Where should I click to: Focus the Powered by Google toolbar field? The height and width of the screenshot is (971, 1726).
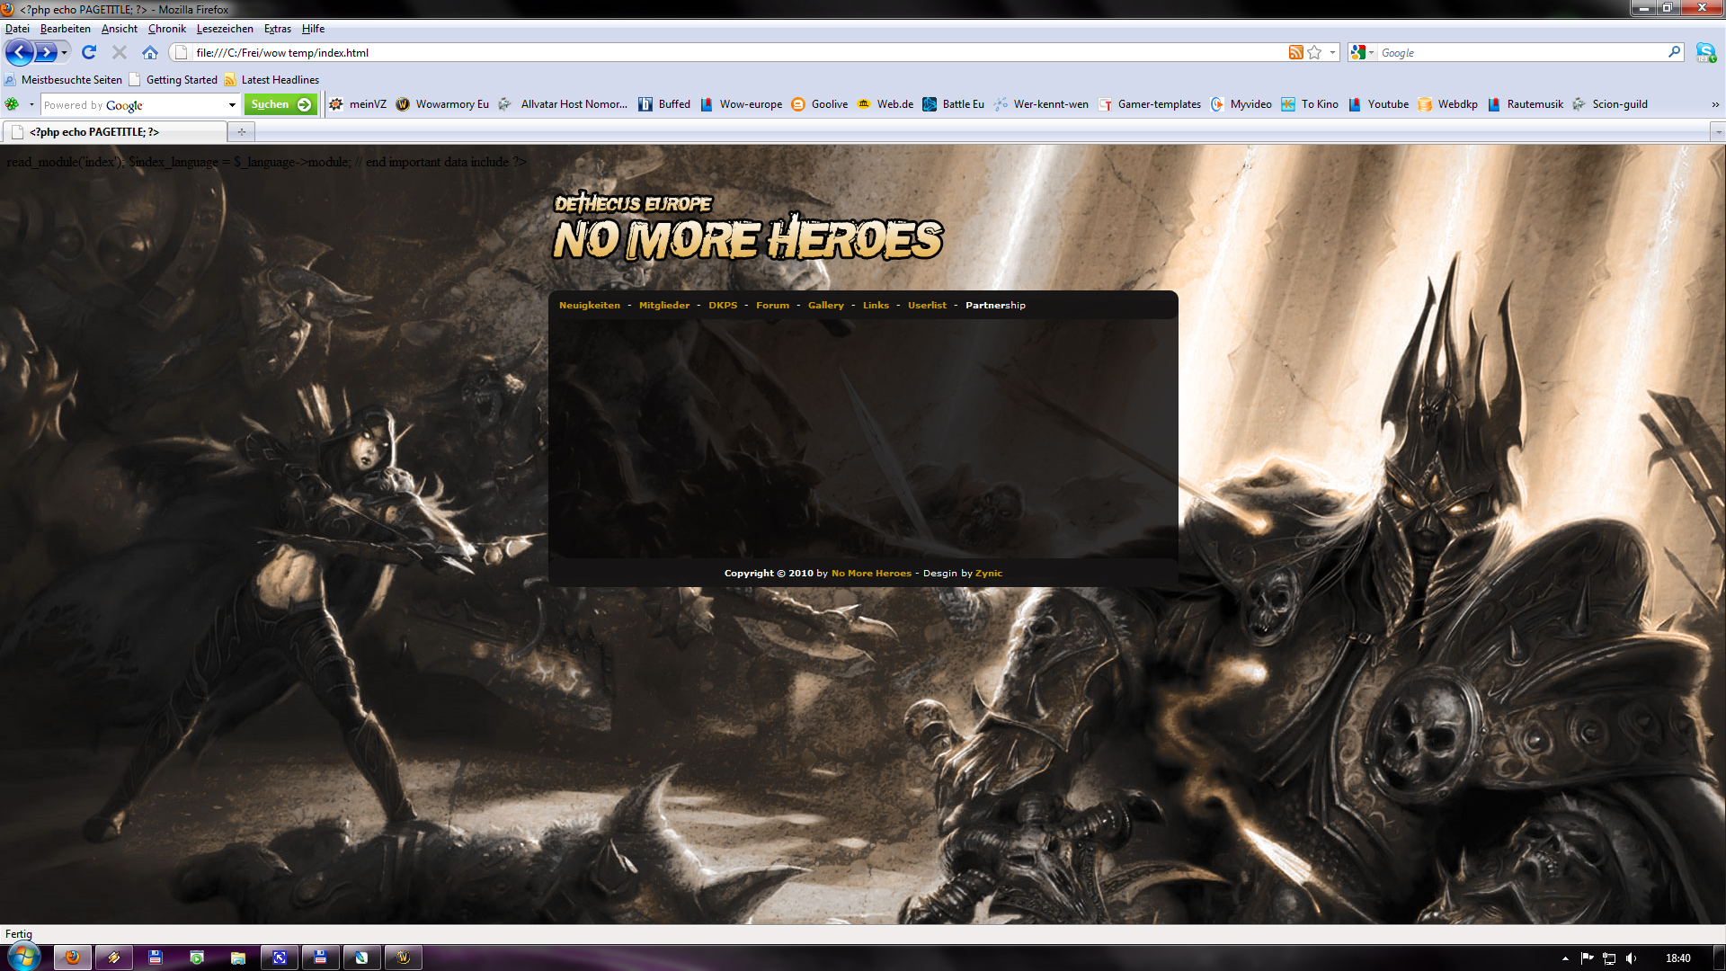(133, 105)
